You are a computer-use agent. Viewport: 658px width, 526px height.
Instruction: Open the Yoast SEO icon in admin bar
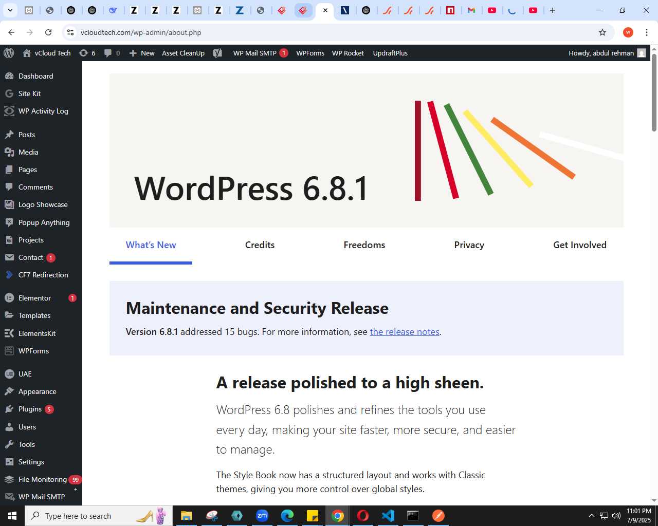(217, 53)
